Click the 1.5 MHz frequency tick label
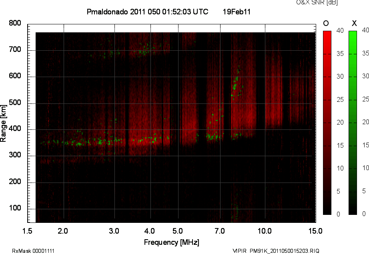Screen dimensions: 369x254 (x=27, y=231)
